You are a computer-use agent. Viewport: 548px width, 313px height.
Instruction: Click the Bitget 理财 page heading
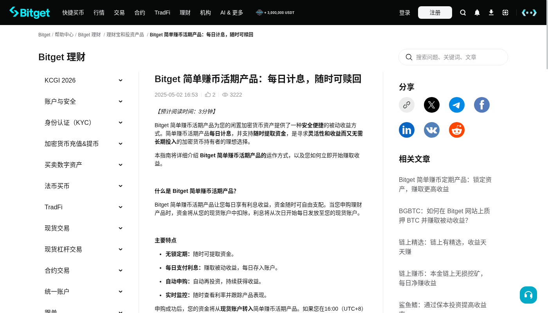click(62, 57)
